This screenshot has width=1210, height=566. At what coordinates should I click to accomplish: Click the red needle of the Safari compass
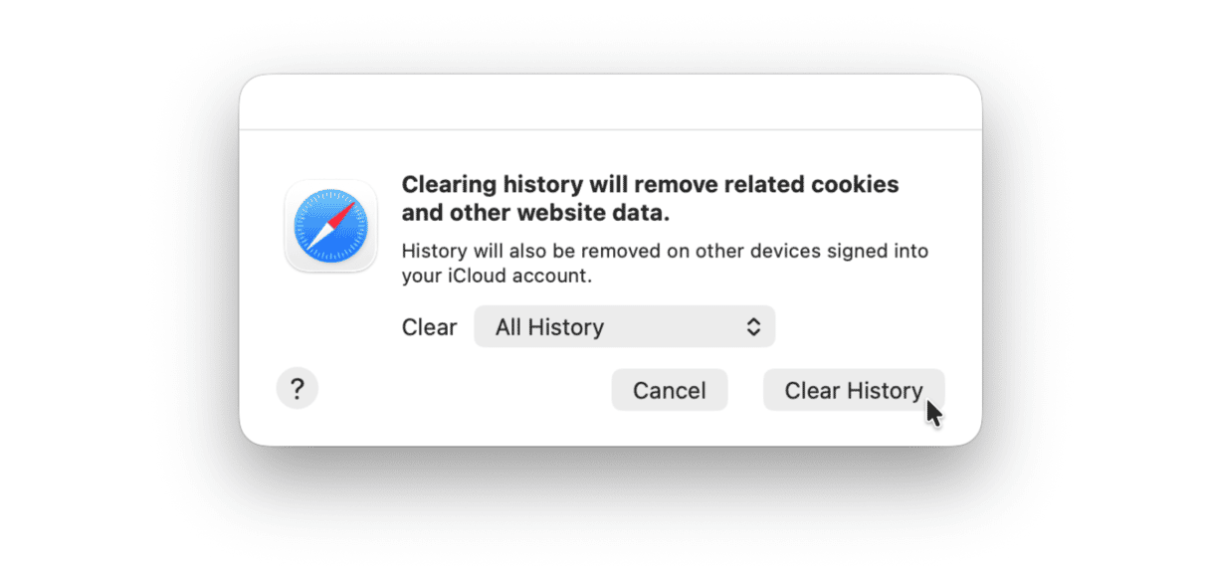point(342,214)
